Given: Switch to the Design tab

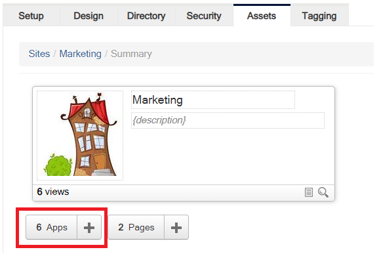Looking at the screenshot, I should click(89, 16).
